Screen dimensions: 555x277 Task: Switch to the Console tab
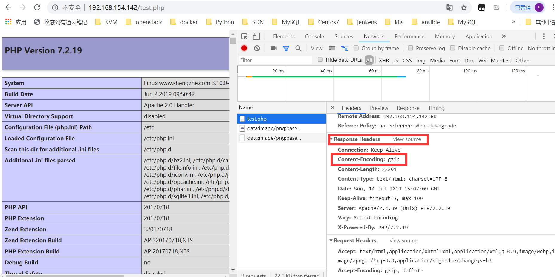click(314, 36)
